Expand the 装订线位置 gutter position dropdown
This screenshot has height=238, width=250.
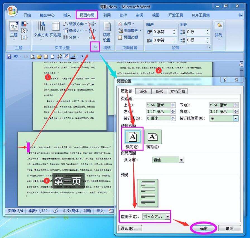[236, 118]
